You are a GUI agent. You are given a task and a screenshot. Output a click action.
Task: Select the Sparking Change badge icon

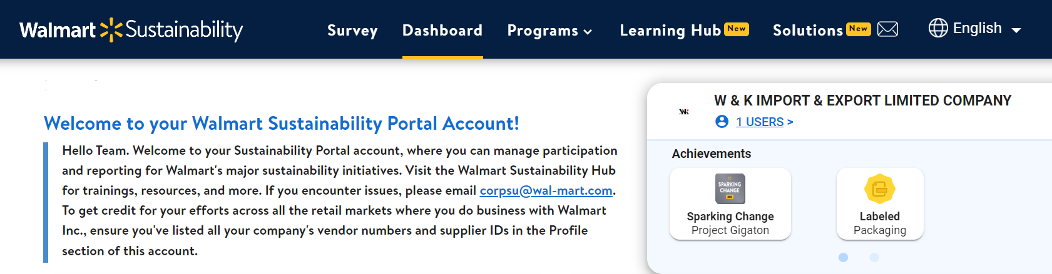[730, 188]
